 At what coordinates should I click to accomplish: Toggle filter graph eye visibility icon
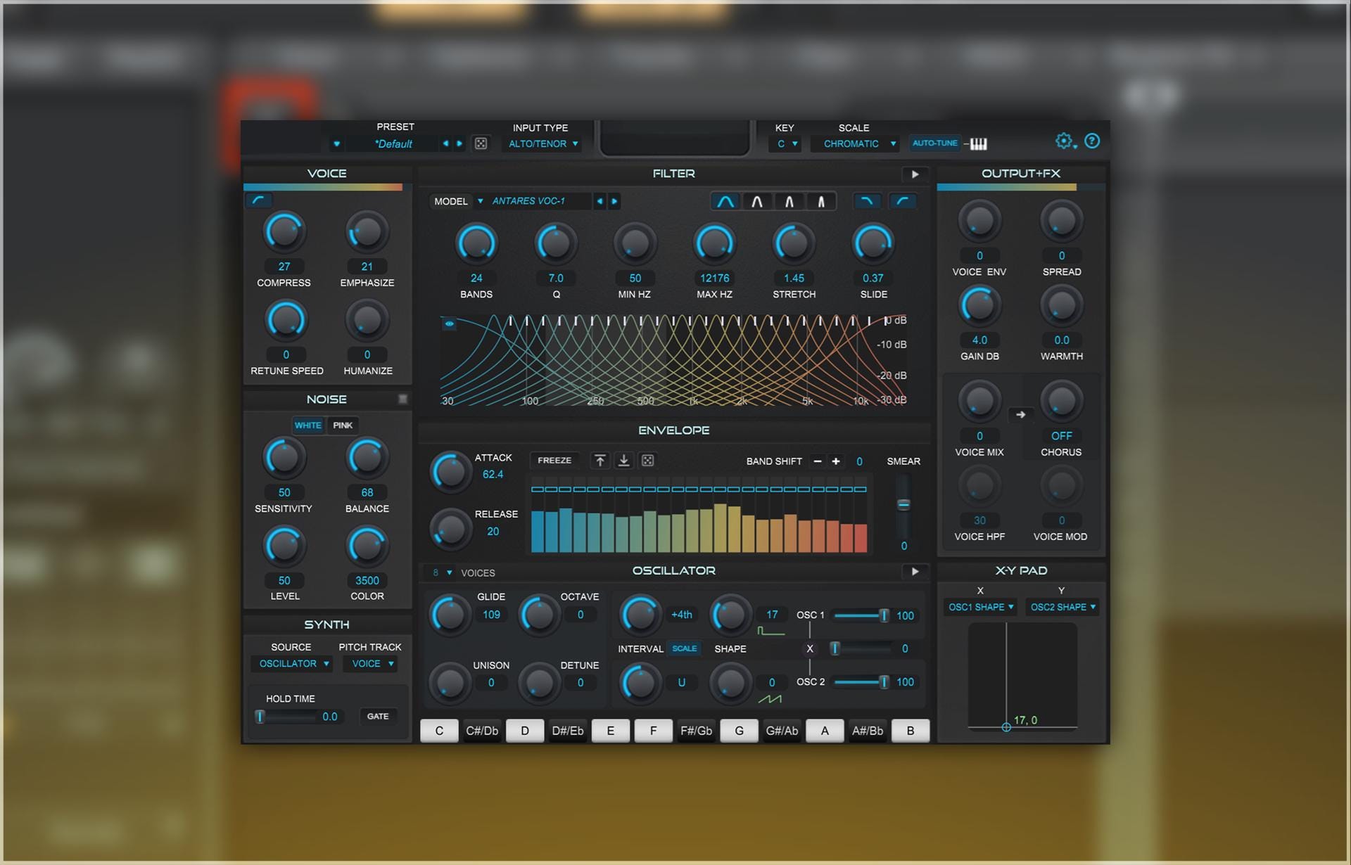[x=449, y=323]
